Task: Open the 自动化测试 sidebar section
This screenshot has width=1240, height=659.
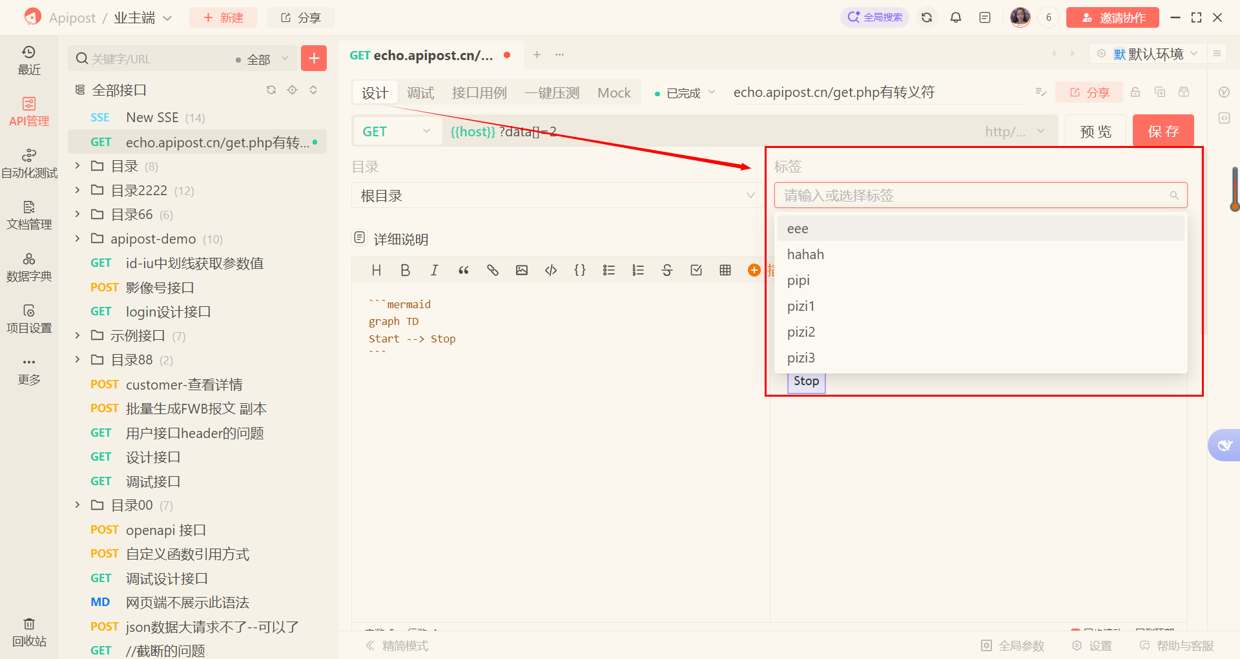Action: click(x=29, y=164)
